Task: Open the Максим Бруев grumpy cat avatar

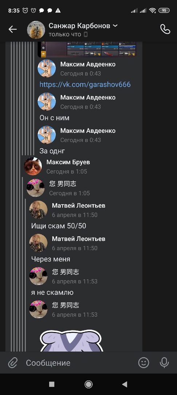Action: click(x=33, y=166)
